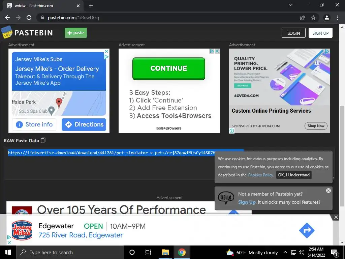This screenshot has height=259, width=345.
Task: Open the info icon below 4over4 ad
Action: pos(232,131)
